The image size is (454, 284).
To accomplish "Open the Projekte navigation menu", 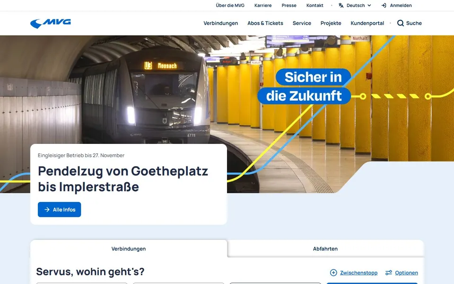I will pos(331,23).
